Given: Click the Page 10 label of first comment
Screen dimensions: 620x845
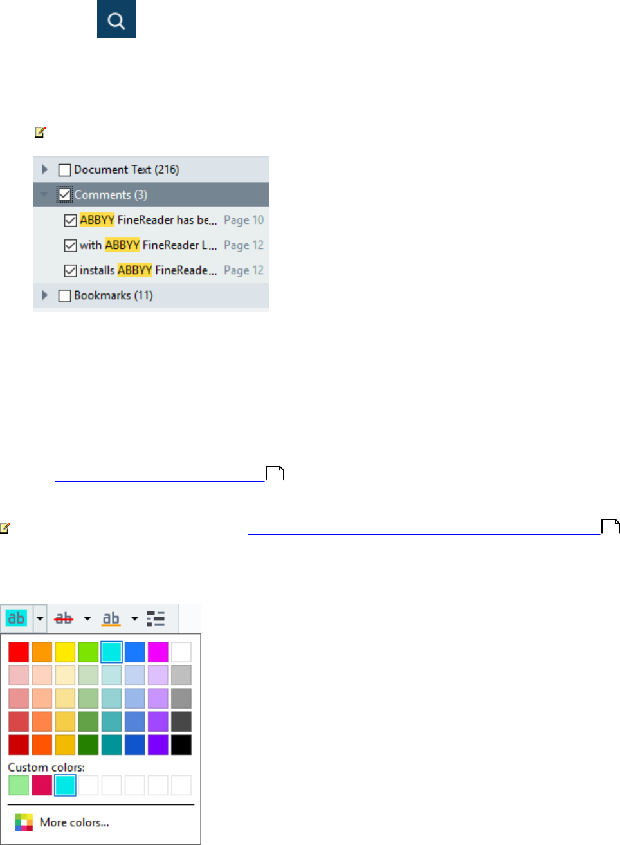Looking at the screenshot, I should (x=244, y=220).
